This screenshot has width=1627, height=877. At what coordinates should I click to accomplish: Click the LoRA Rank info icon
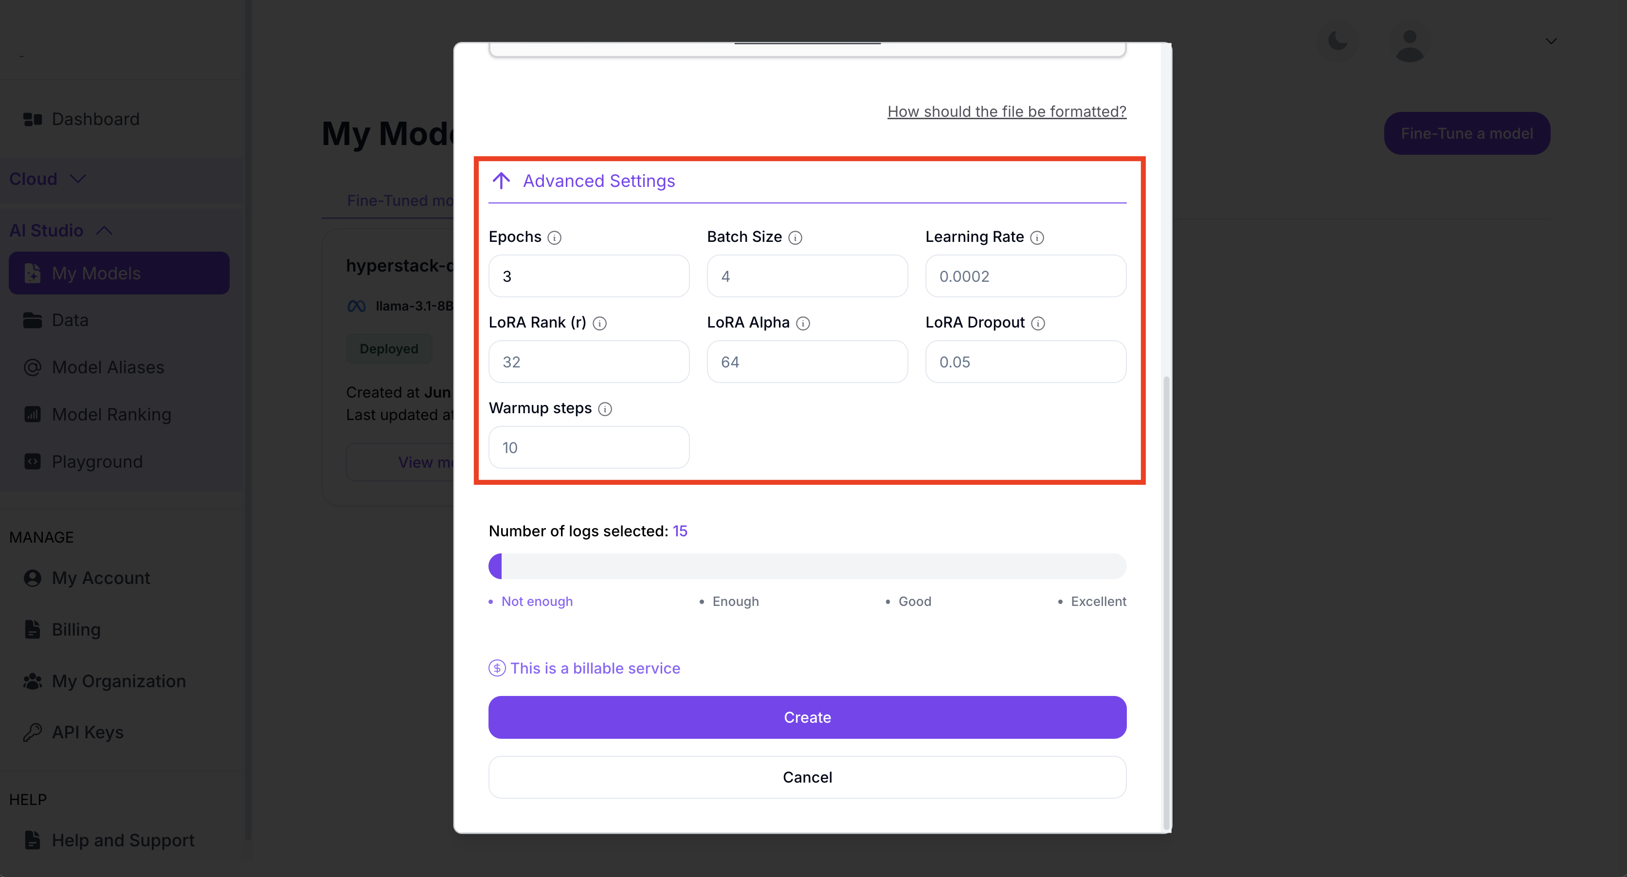click(x=599, y=324)
